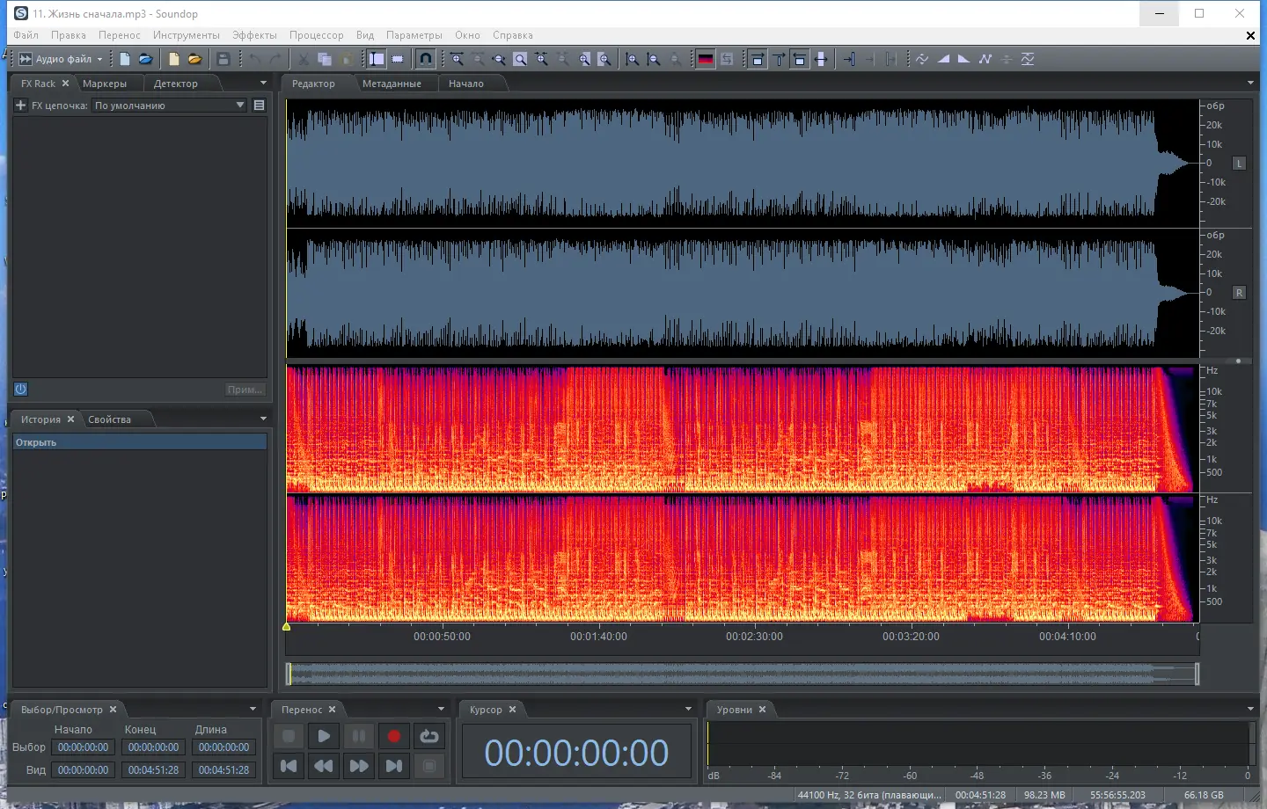The height and width of the screenshot is (809, 1267).
Task: Click the New file icon in toolbar
Action: click(125, 59)
